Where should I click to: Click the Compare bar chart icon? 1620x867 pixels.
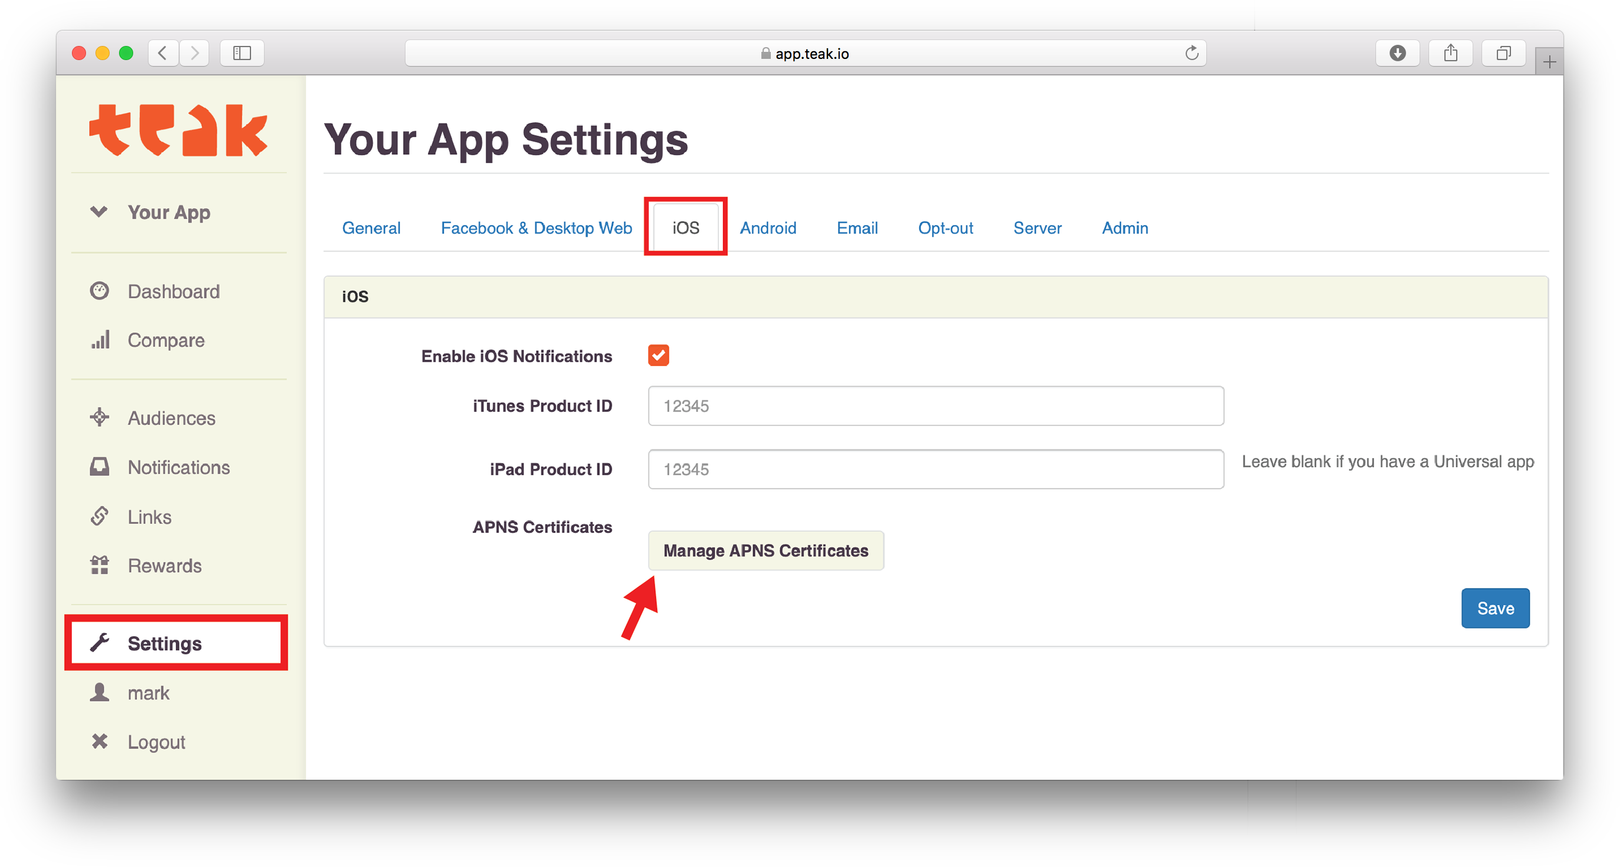click(100, 339)
